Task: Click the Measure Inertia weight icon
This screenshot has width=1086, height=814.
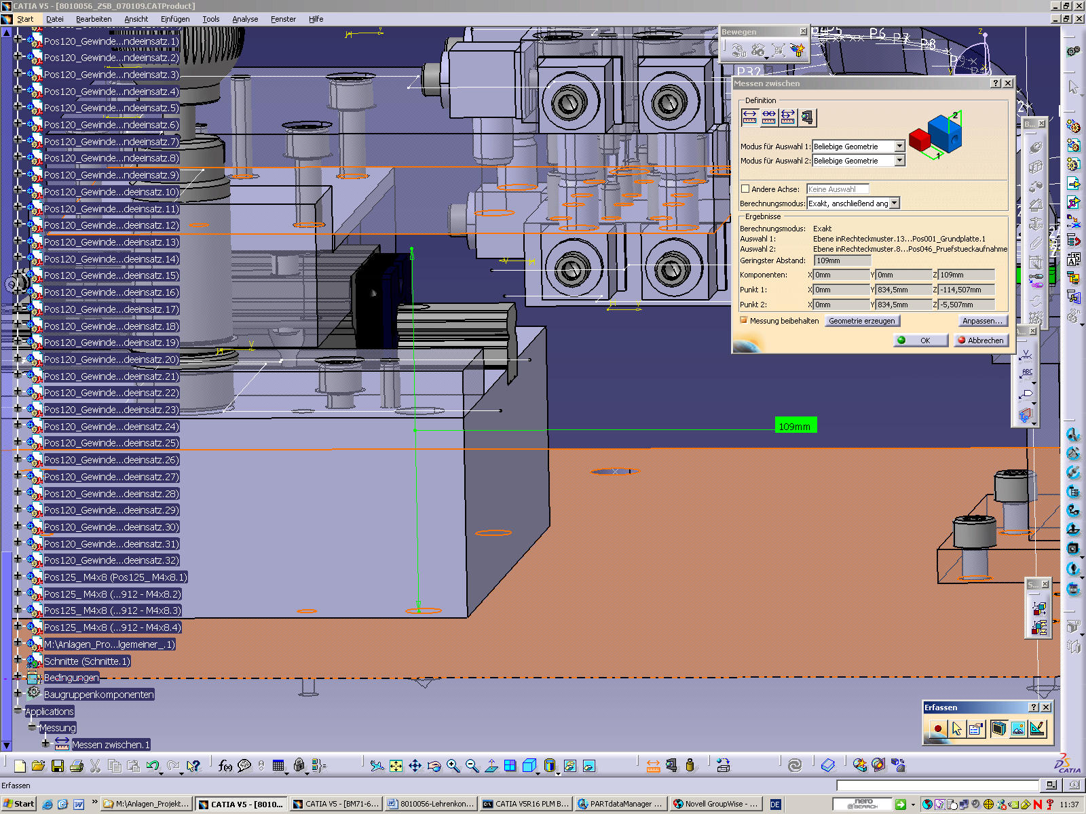Action: tap(690, 766)
